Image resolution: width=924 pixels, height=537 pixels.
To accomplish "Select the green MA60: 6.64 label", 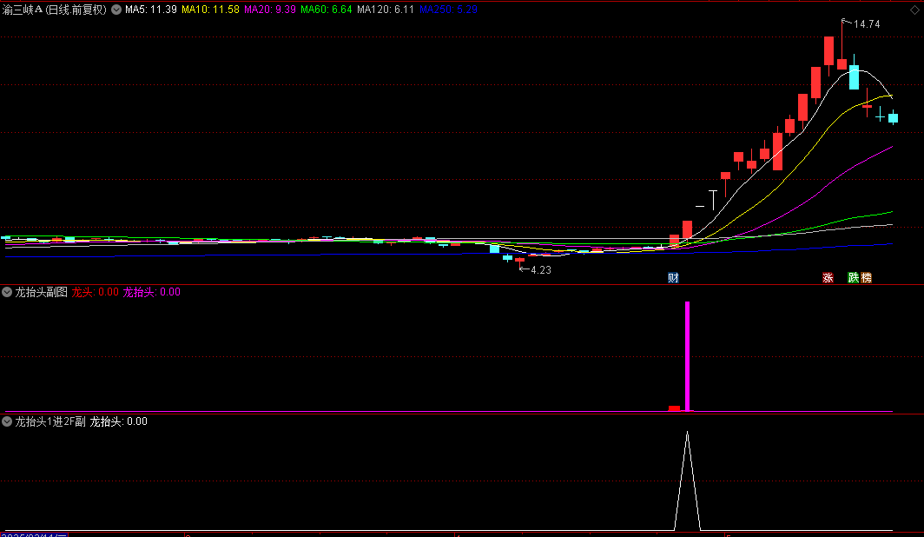I will point(327,10).
